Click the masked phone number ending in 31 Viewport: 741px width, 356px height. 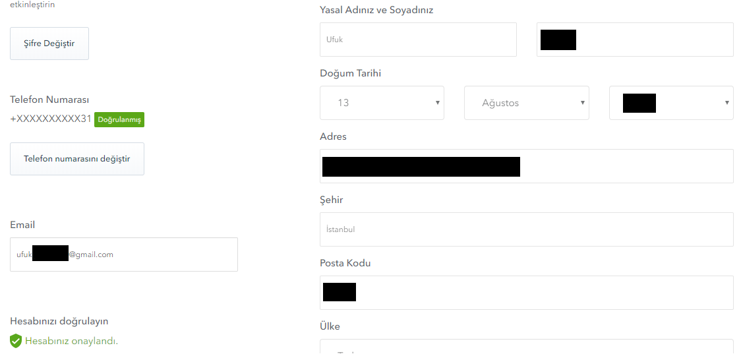pyautogui.click(x=51, y=119)
